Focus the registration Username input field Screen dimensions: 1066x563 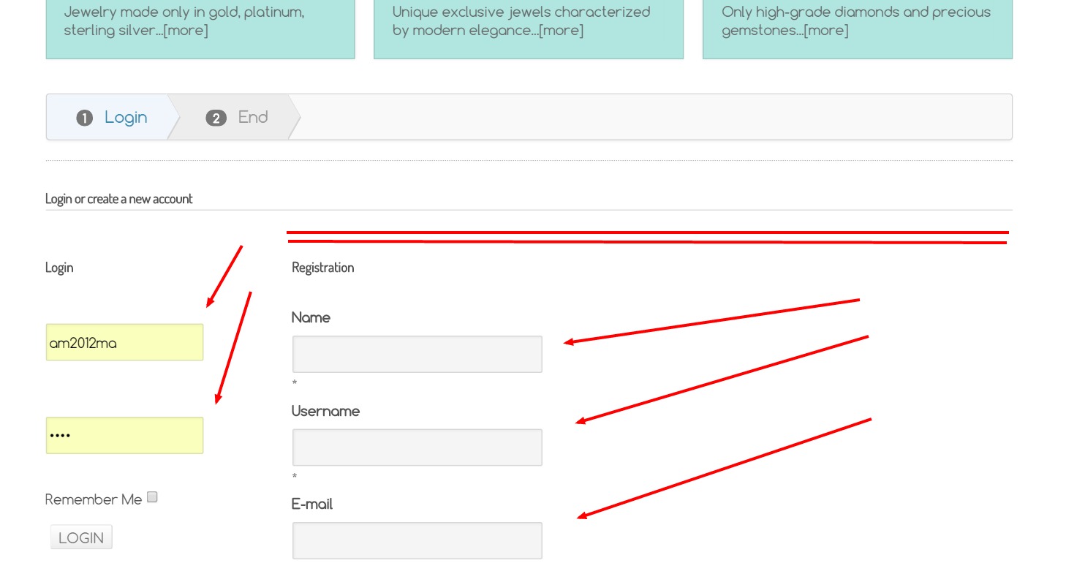[417, 447]
